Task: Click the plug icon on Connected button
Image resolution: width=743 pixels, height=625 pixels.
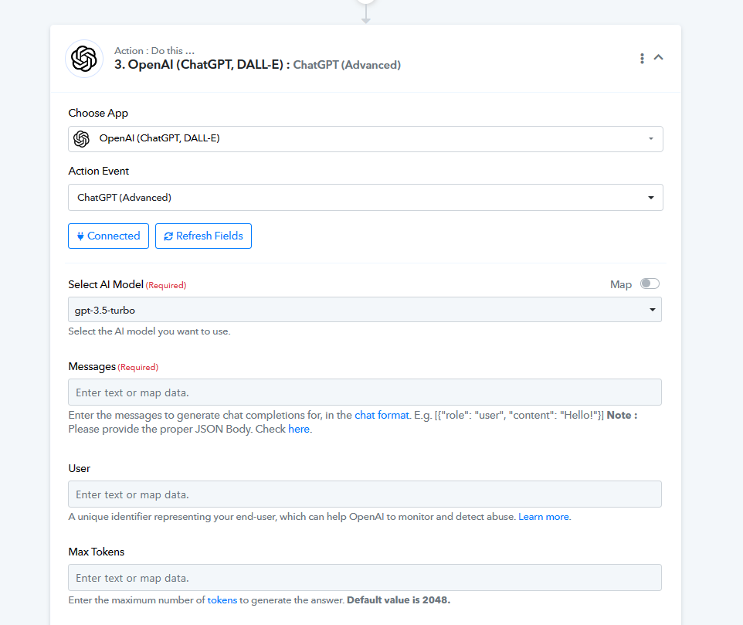Action: (80, 236)
